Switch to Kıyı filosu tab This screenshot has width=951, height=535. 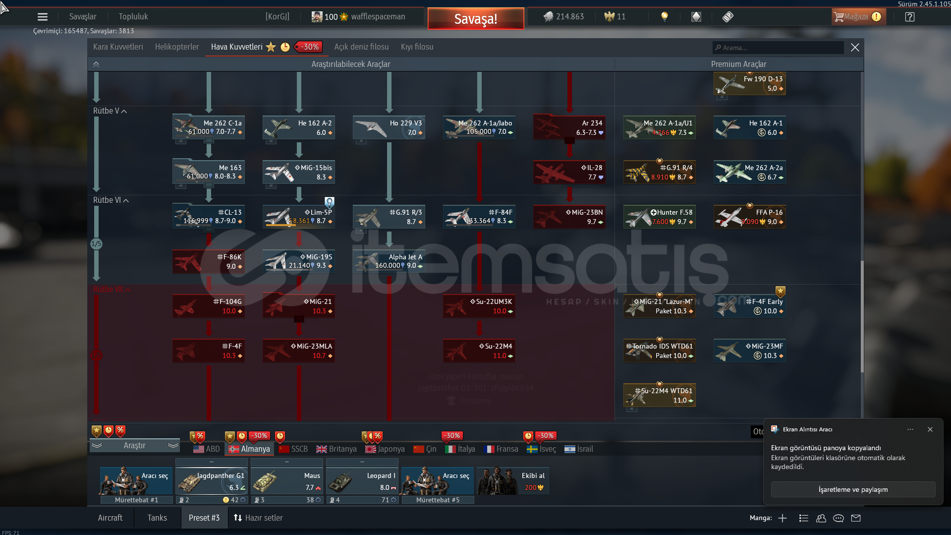click(417, 47)
